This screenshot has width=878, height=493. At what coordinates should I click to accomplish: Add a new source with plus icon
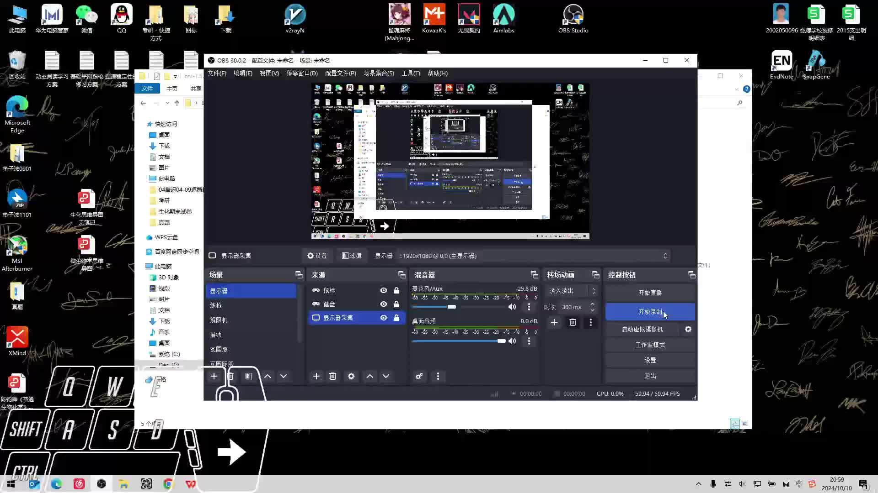click(316, 376)
